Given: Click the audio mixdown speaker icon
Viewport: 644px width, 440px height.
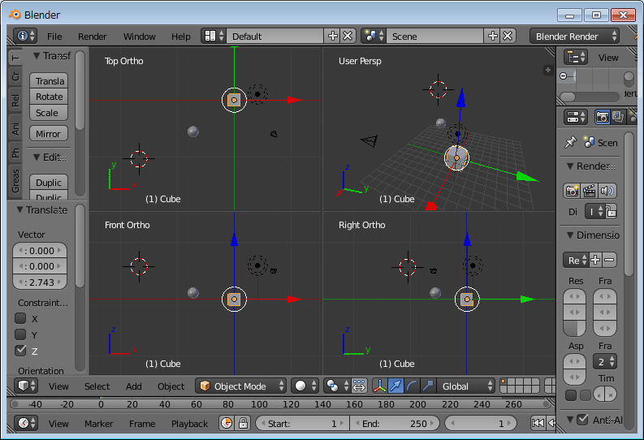Looking at the screenshot, I should tap(607, 191).
